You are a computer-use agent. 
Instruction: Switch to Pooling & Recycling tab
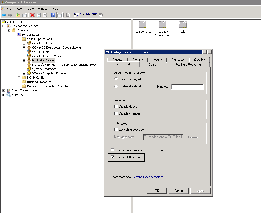click(188, 64)
